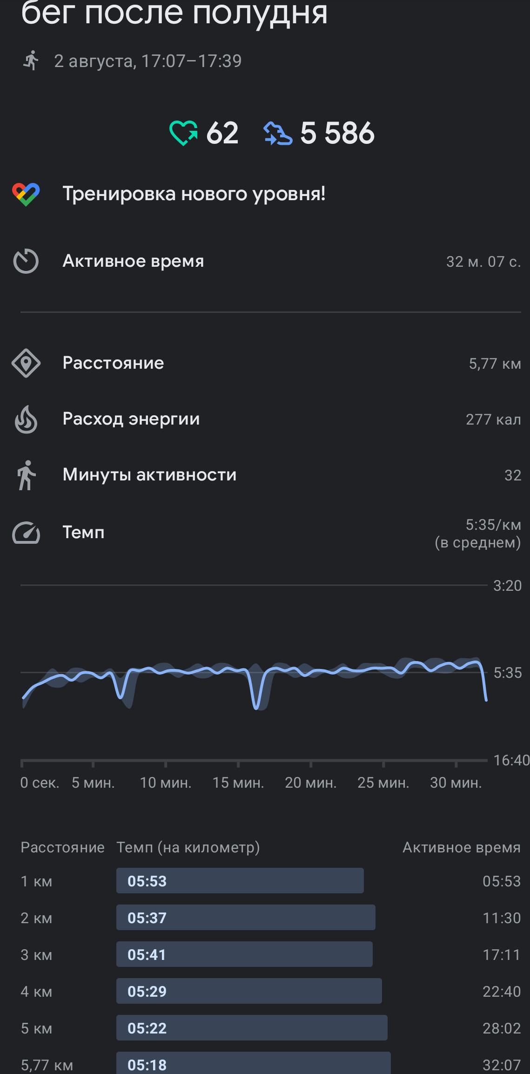Tap the Google Fit heart logo
Viewport: 530px width, 1074px height.
click(x=26, y=194)
